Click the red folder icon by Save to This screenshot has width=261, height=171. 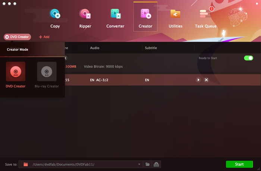pyautogui.click(x=26, y=164)
